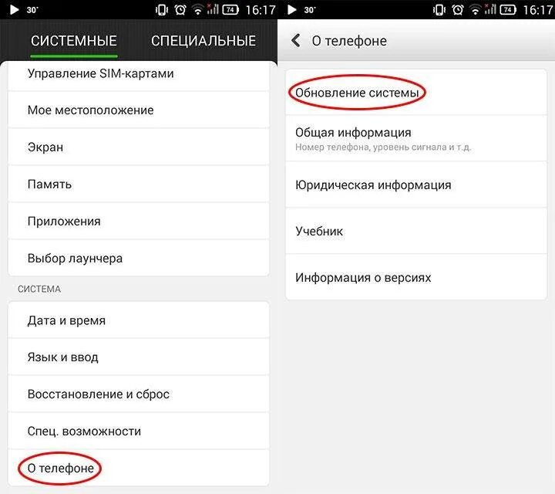Tap the alarm icon in right status bar

458,9
